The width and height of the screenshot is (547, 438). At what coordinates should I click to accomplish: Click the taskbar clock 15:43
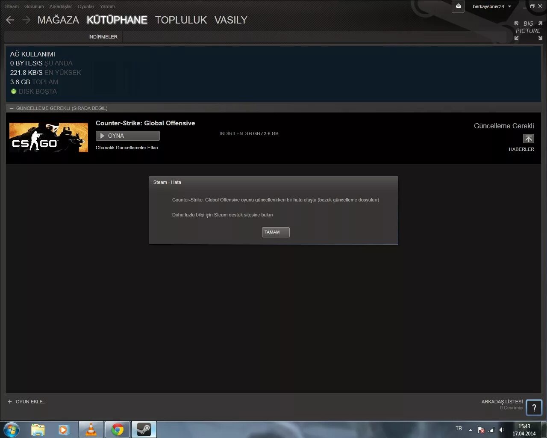pos(524,426)
